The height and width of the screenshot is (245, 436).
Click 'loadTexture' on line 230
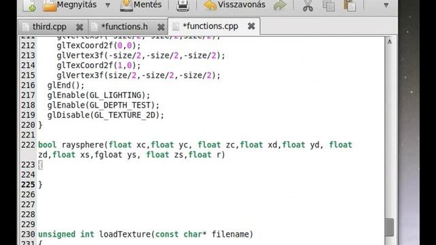(125, 234)
